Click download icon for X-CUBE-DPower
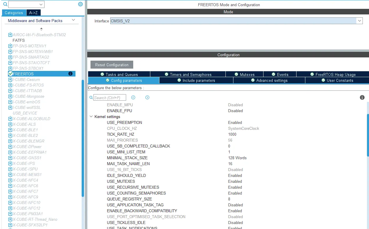 (x=10, y=146)
